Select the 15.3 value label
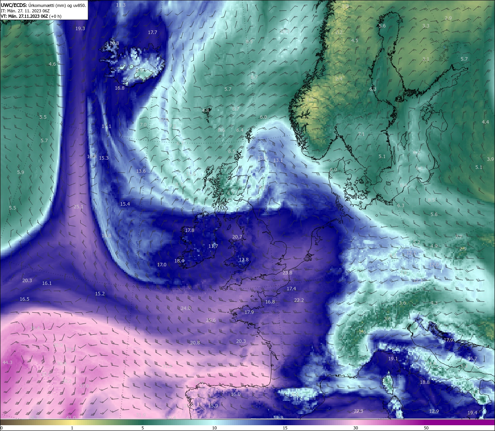This screenshot has height=431, width=495. click(104, 158)
